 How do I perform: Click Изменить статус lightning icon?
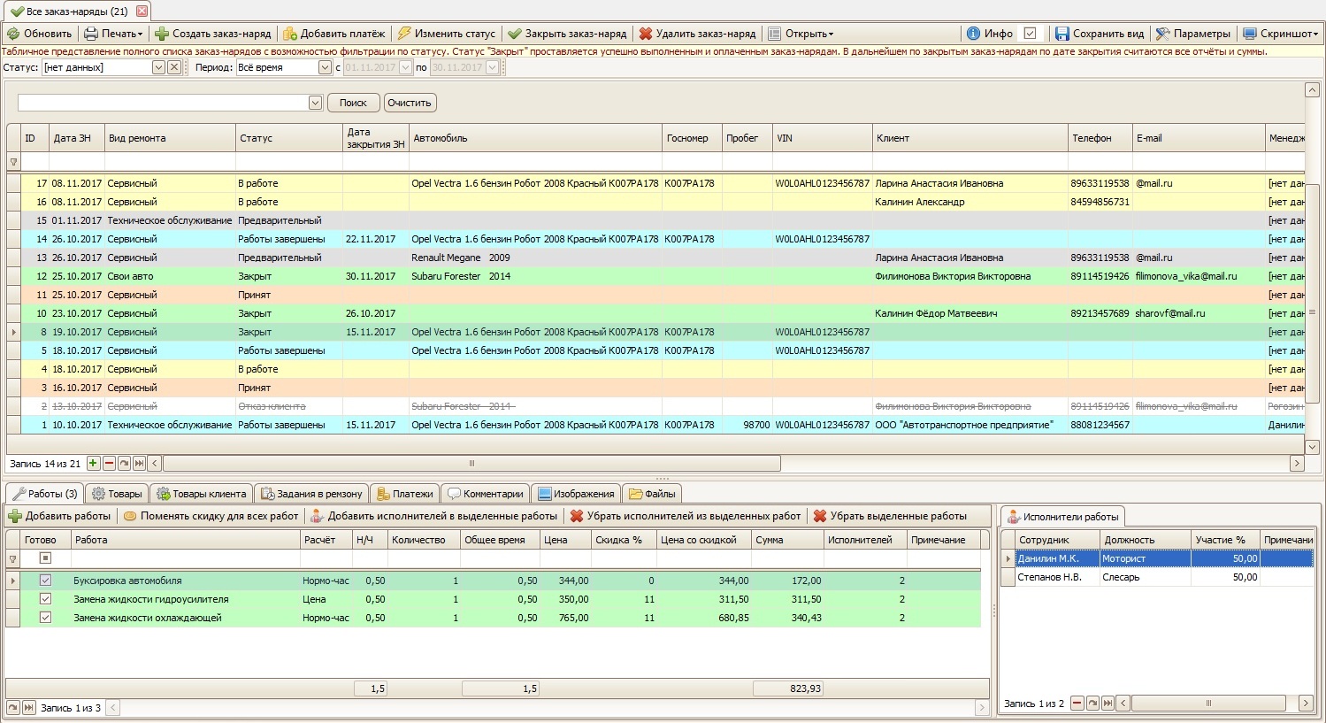[404, 34]
